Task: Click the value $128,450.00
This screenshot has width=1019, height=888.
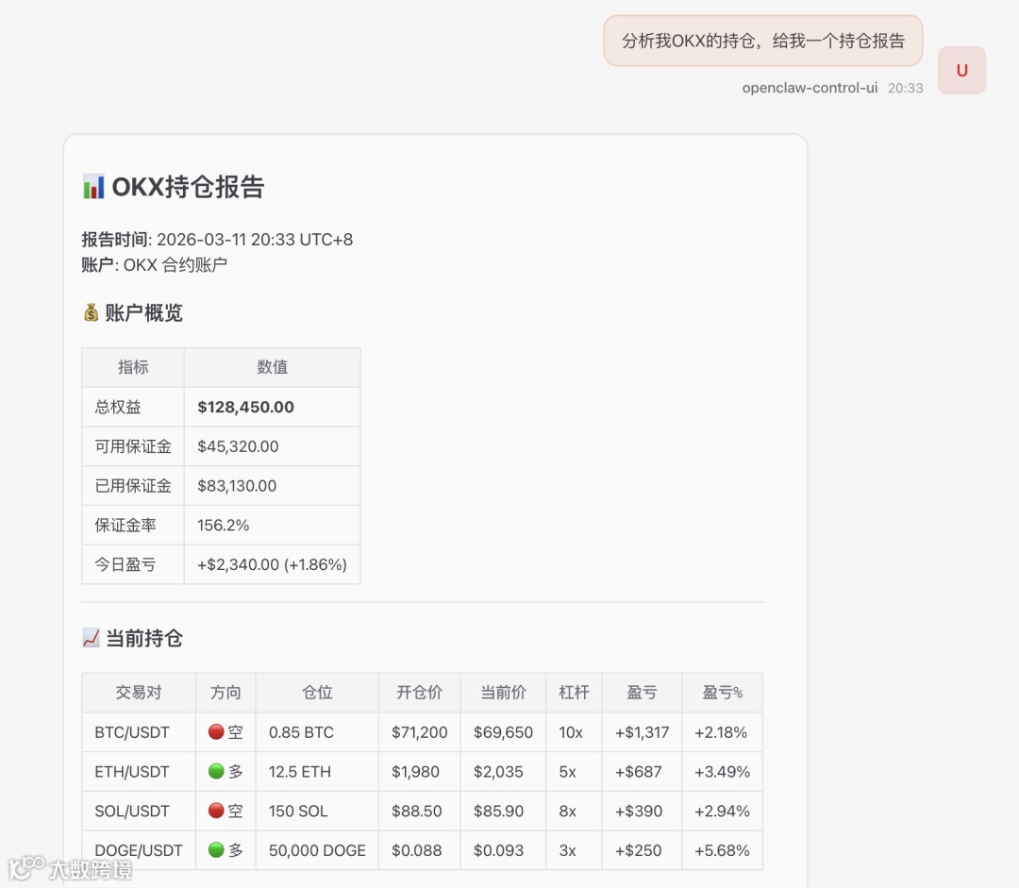Action: (x=245, y=407)
